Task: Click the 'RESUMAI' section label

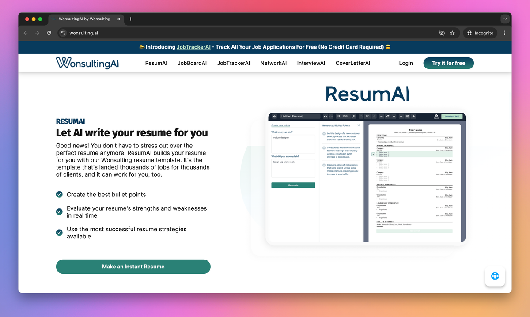Action: tap(71, 121)
